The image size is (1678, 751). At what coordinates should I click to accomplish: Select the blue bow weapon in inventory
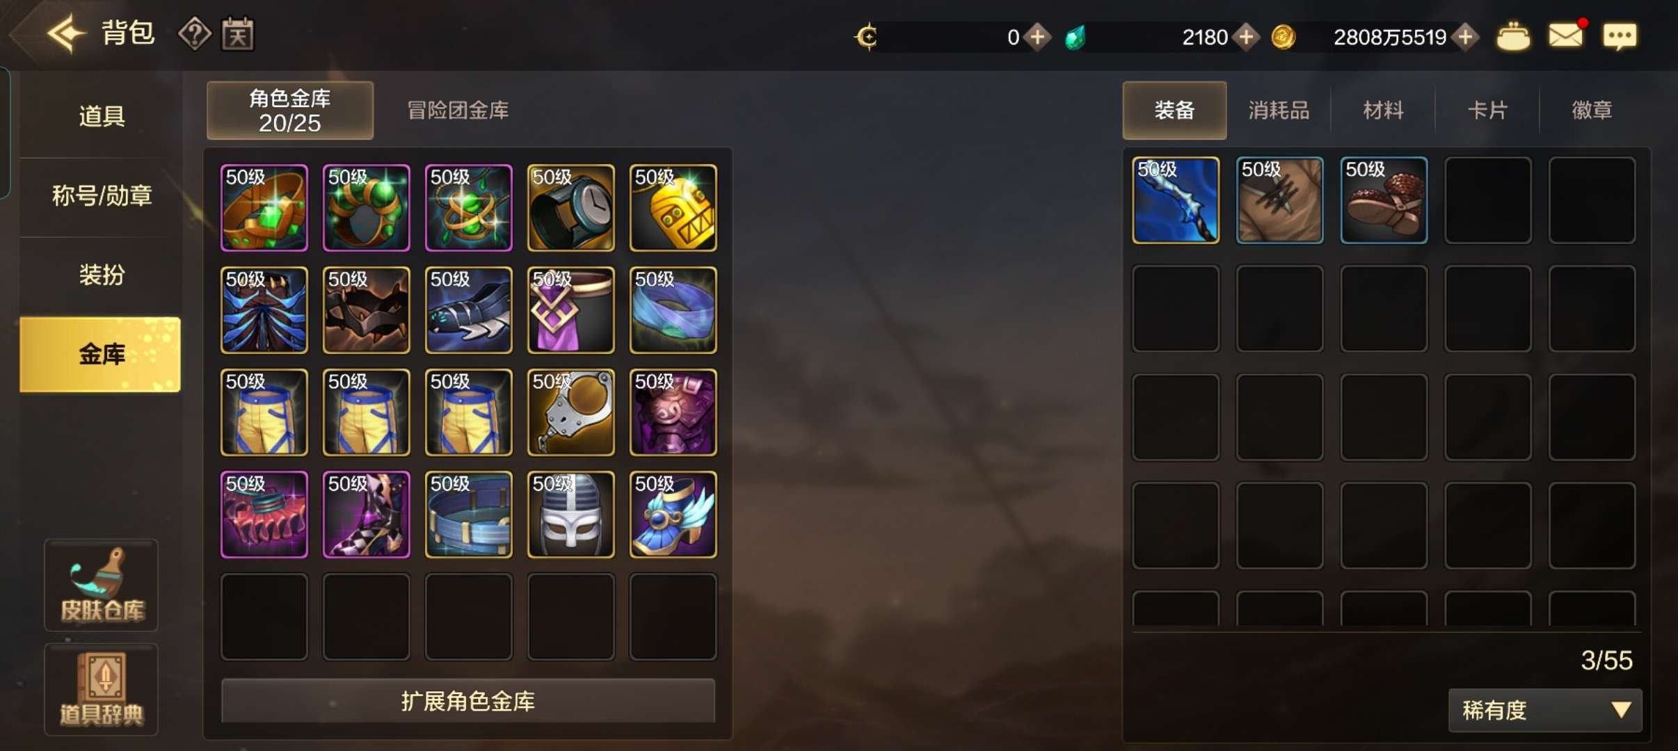click(1176, 200)
